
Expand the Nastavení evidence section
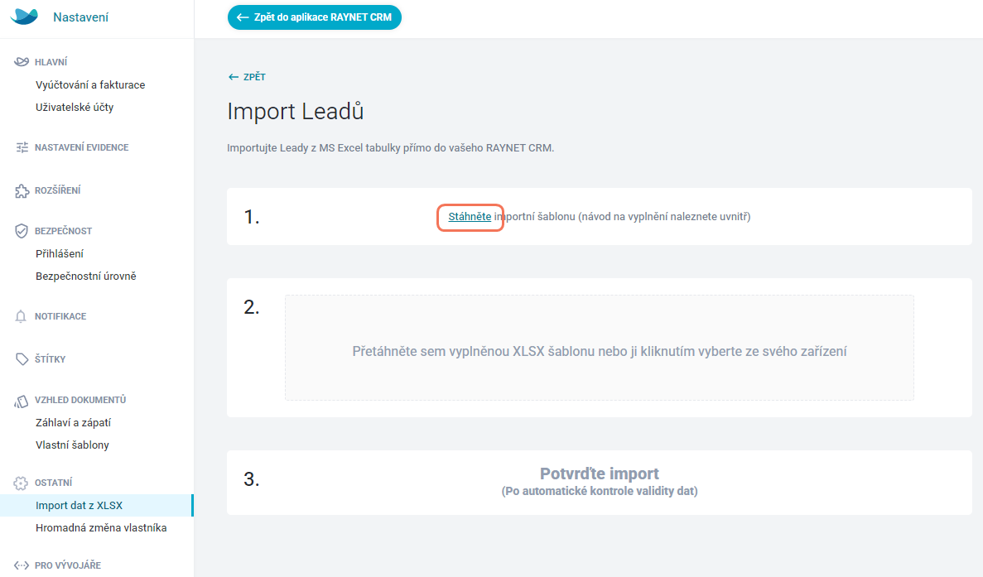click(x=81, y=147)
